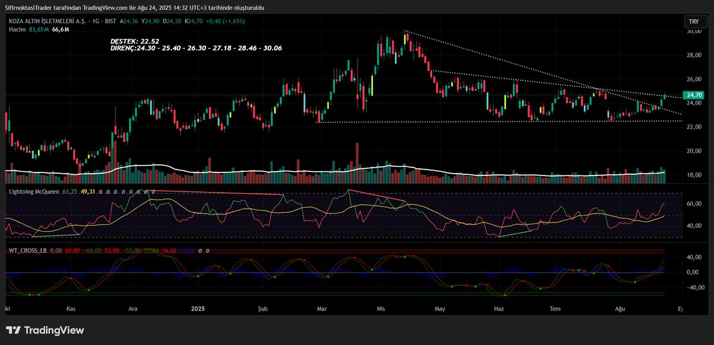The image size is (714, 345).
Task: Click the Şub month label on time axis
Action: pos(263,309)
